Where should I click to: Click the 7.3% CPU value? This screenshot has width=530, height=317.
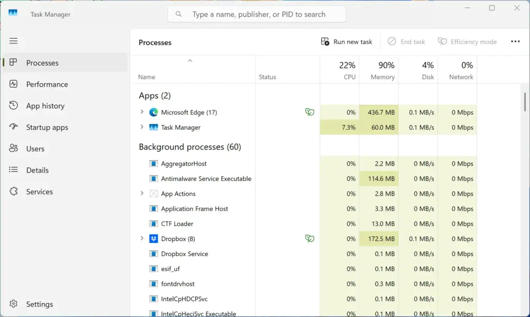pyautogui.click(x=348, y=127)
